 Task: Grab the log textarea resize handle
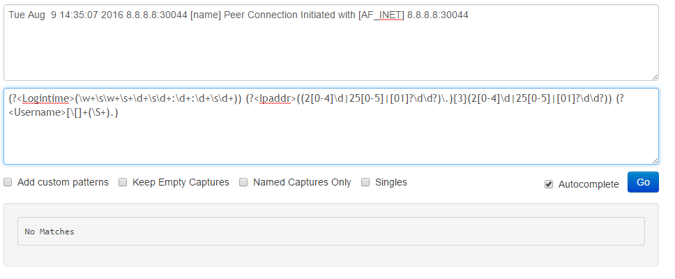(x=654, y=76)
